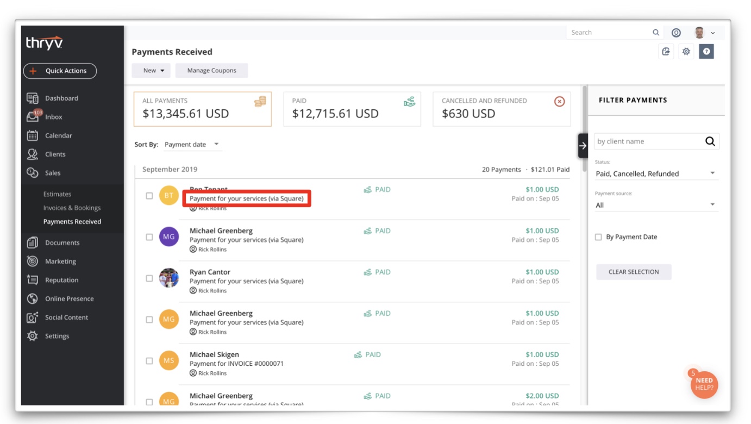Open Sort By Payment date dropdown

click(192, 145)
